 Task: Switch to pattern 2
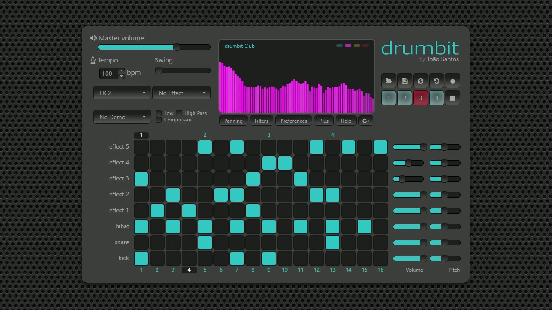click(405, 98)
